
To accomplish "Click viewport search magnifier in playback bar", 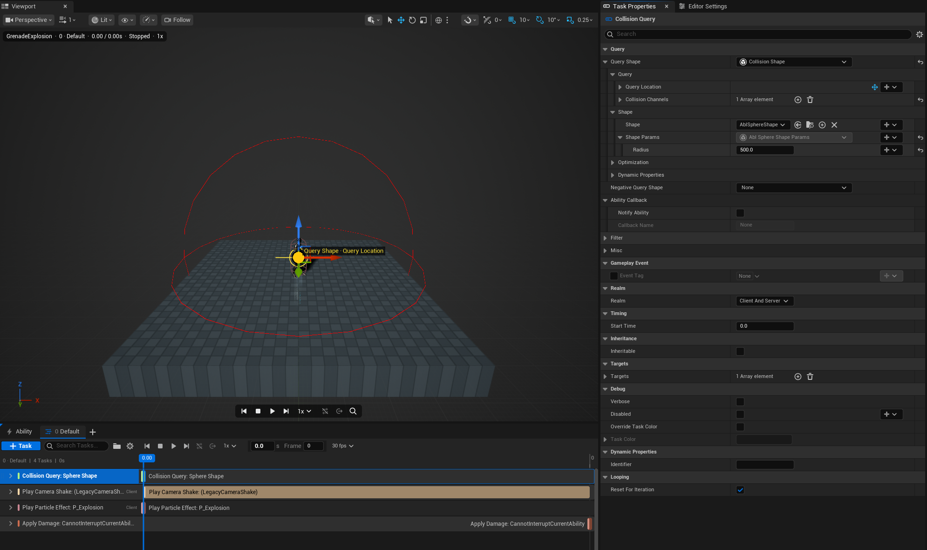I will pos(353,411).
